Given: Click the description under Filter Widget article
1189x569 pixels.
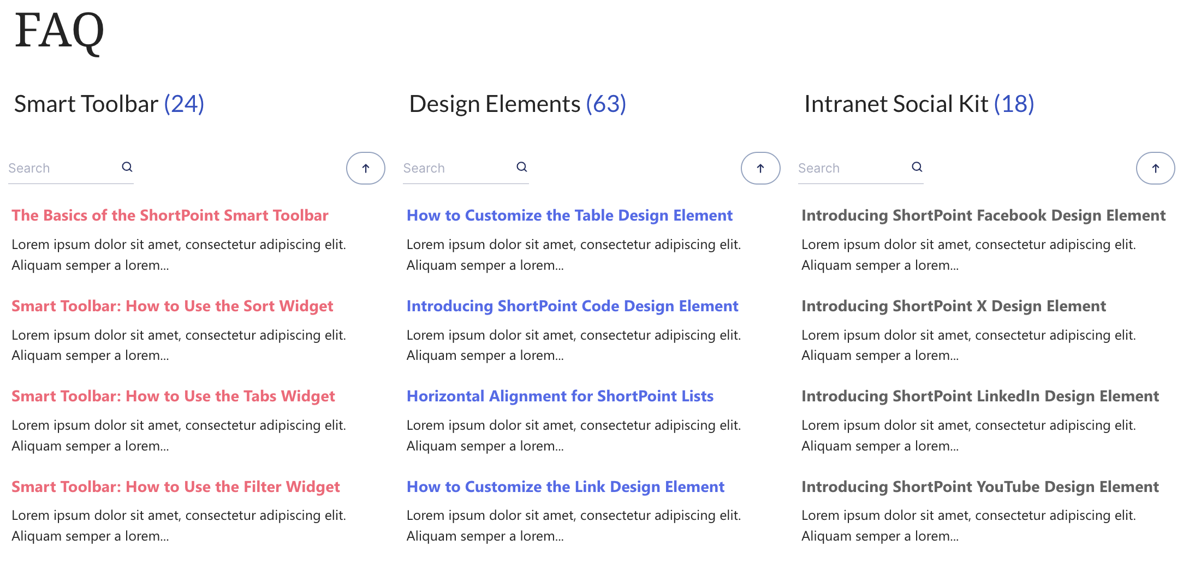Looking at the screenshot, I should 179,525.
